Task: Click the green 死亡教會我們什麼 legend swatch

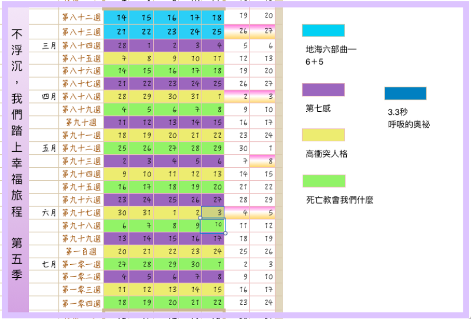Action: coord(324,181)
